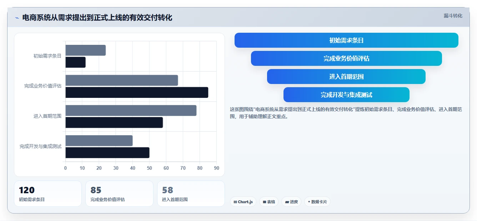
Task: Click the 表格 tag chip
Action: coord(269,202)
